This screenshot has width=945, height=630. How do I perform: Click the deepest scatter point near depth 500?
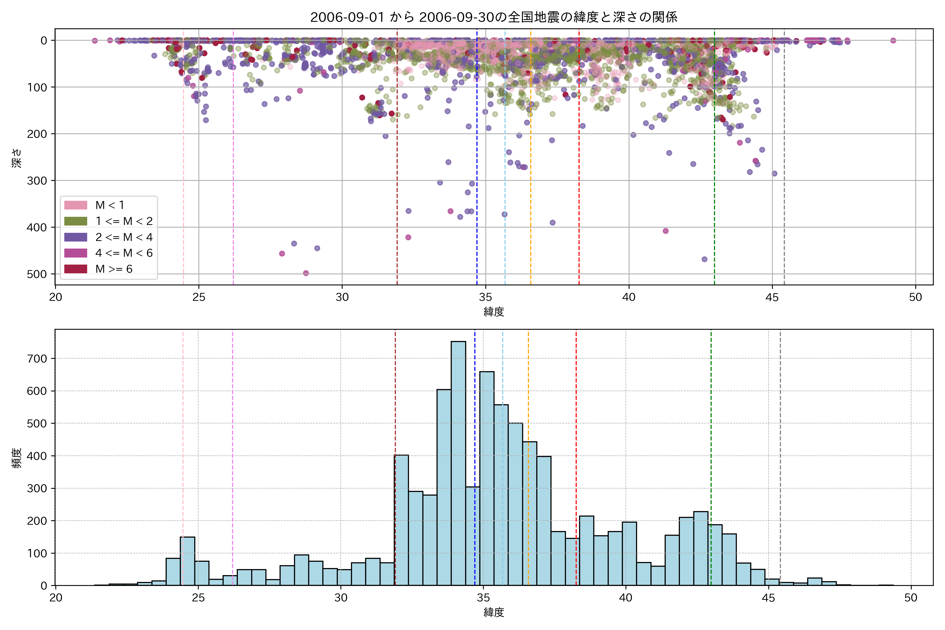click(306, 273)
